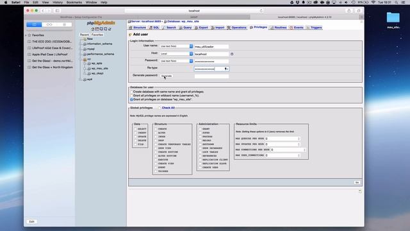Click the Safari share icon

pyautogui.click(x=348, y=11)
